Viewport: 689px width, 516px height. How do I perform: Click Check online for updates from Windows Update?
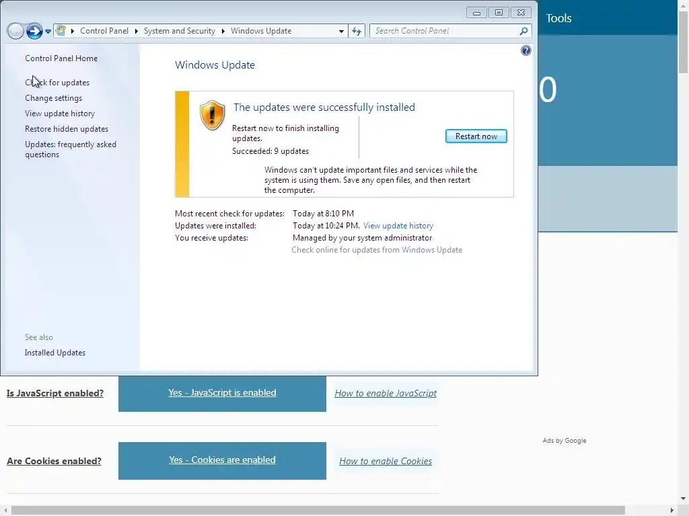coord(377,250)
